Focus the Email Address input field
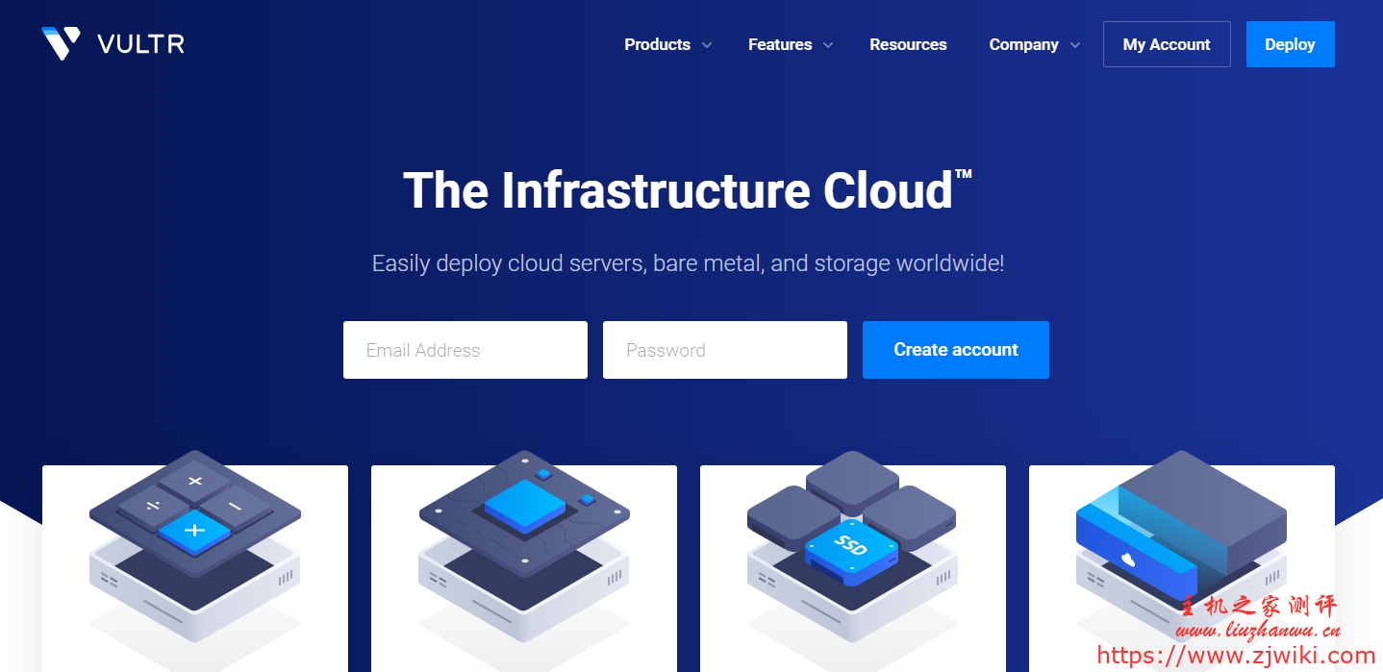1383x672 pixels. [x=465, y=350]
